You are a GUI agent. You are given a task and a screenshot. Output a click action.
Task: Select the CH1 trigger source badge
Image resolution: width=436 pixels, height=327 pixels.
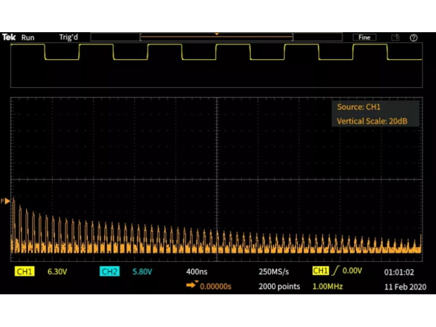click(x=320, y=271)
